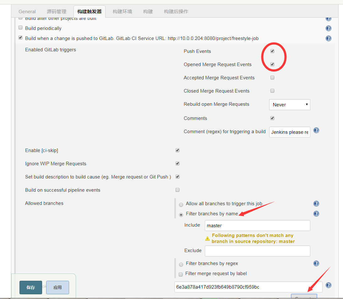
Task: Open the 构建 tab
Action: 148,11
